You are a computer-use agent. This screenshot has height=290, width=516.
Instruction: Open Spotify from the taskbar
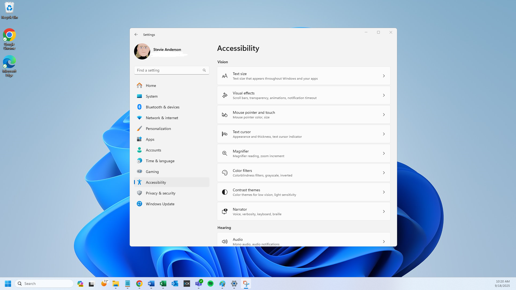(210, 284)
